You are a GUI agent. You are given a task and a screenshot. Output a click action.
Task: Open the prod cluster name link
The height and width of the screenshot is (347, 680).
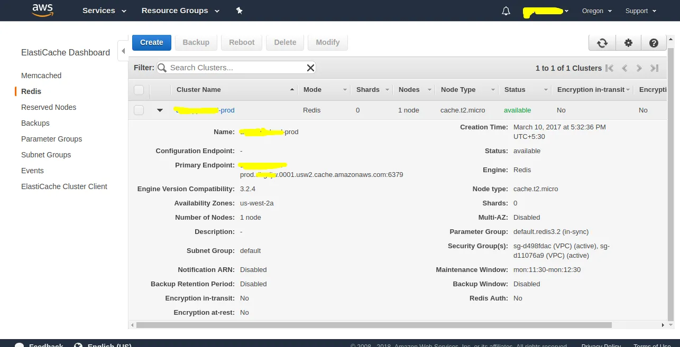[205, 110]
